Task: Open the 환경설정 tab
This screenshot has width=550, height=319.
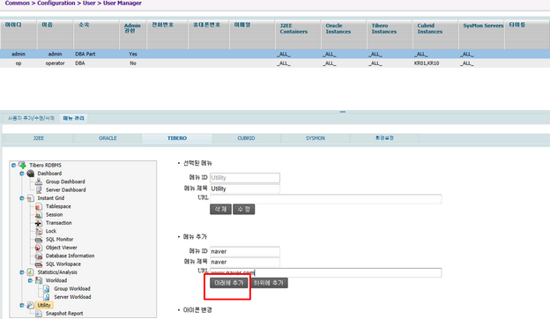Action: [x=384, y=138]
